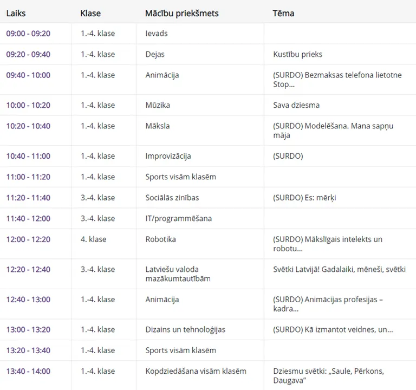
Task: Open the 13:20 - 13:40 time slot
Action: tap(28, 350)
